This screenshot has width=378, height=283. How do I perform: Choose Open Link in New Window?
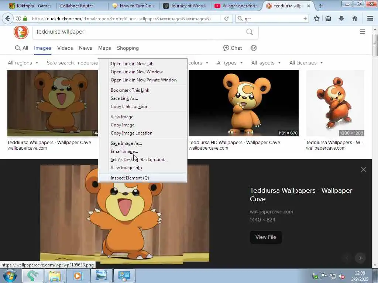click(x=143, y=72)
